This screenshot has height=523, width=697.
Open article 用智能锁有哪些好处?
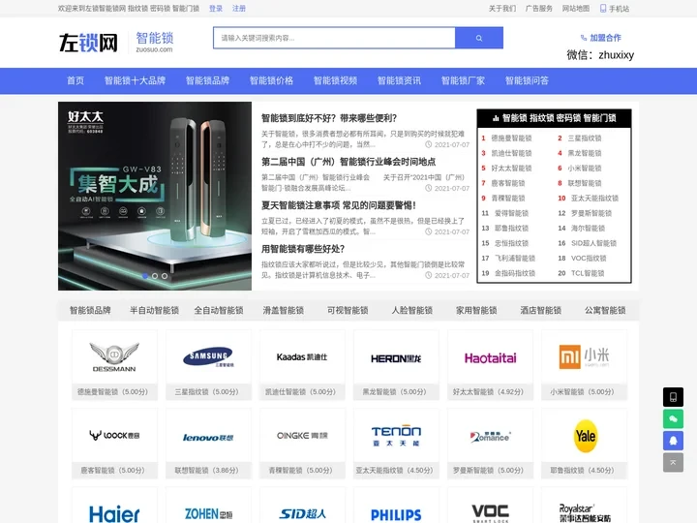point(303,249)
